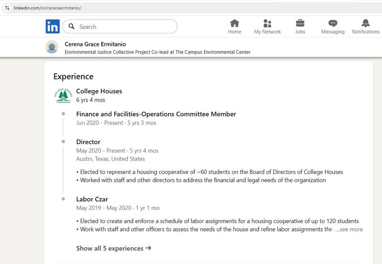Click Cerena's profile avatar thumbnail
This screenshot has width=382, height=264.
tap(52, 47)
